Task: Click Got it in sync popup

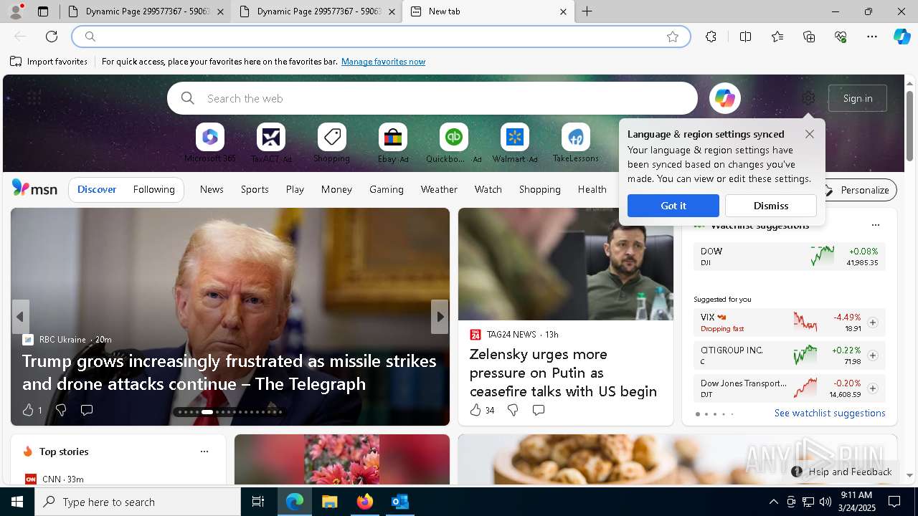Action: (673, 206)
